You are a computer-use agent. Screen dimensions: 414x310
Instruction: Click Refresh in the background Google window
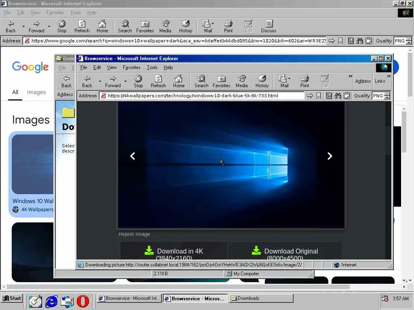coord(82,26)
